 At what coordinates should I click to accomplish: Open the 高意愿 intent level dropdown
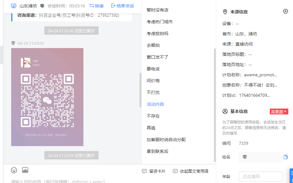(x=279, y=112)
